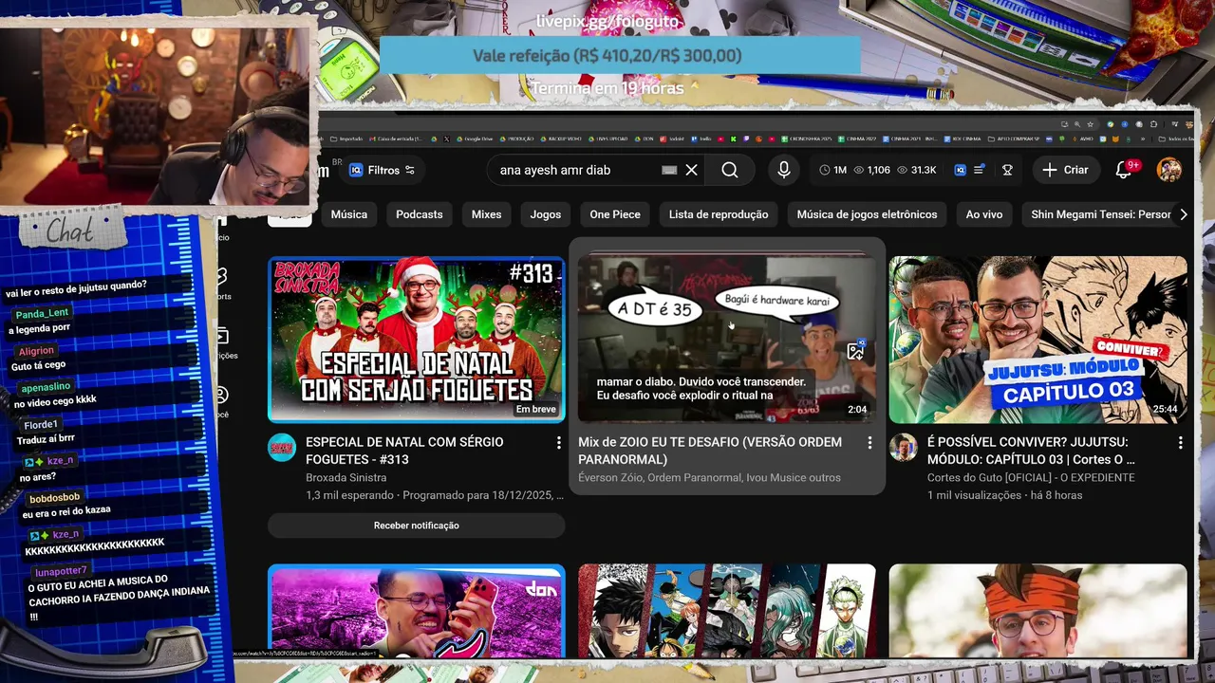Image resolution: width=1215 pixels, height=683 pixels.
Task: Click the Em breve badge on thumbnail
Action: point(535,409)
